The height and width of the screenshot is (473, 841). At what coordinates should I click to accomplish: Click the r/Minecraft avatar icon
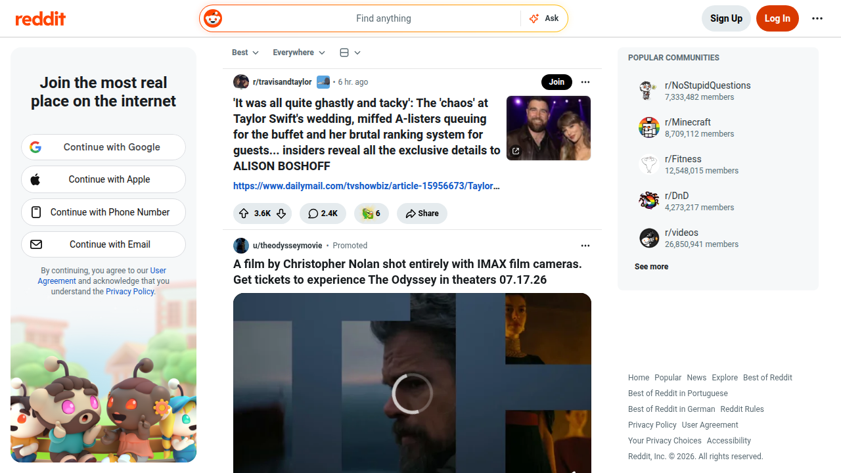[x=649, y=127]
